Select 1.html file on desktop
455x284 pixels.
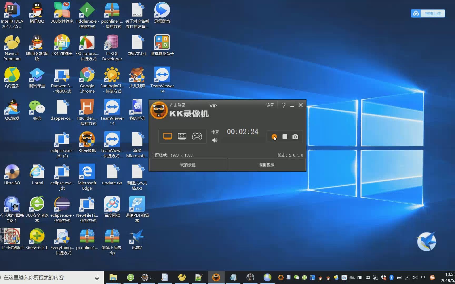pyautogui.click(x=37, y=174)
